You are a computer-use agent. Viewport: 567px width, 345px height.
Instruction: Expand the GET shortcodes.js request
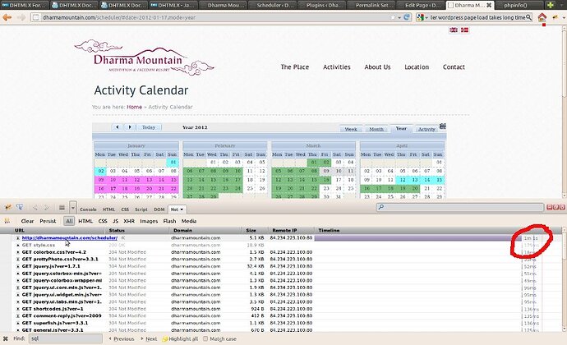tap(18, 309)
